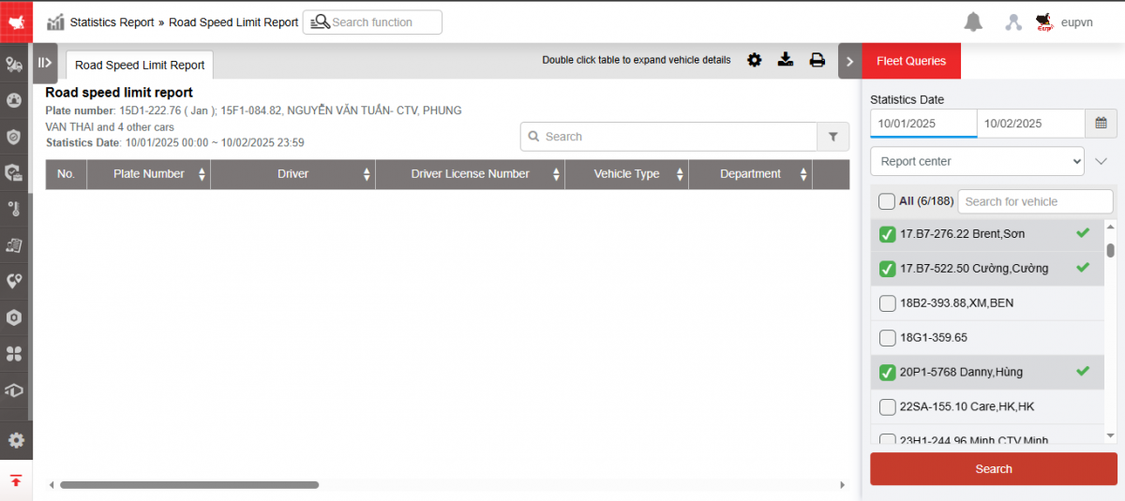Click the horizontal table scrollbar
This screenshot has width=1125, height=501.
pyautogui.click(x=189, y=485)
